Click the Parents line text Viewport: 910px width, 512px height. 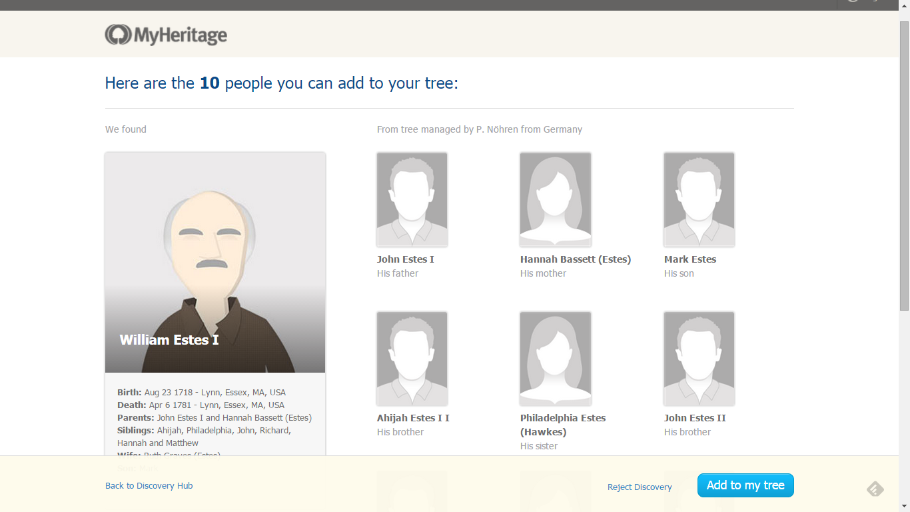[215, 418]
